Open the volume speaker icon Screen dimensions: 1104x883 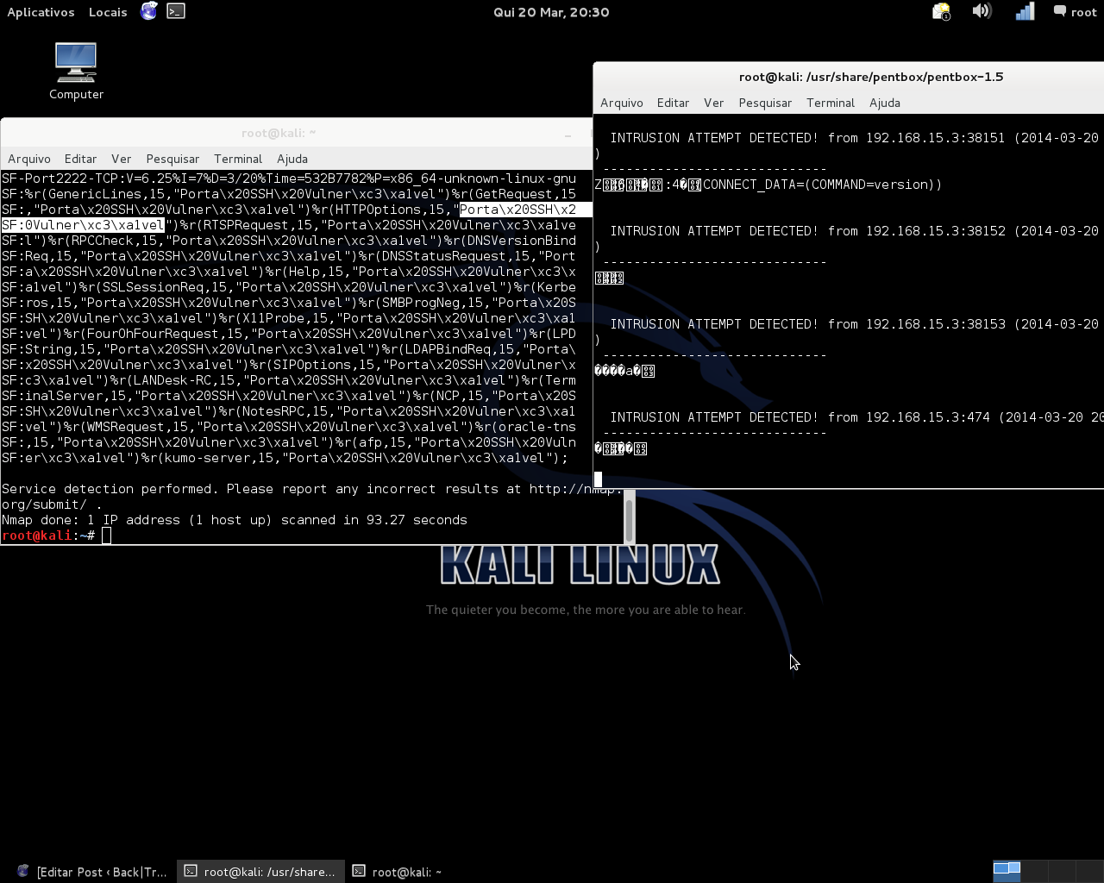click(x=982, y=11)
